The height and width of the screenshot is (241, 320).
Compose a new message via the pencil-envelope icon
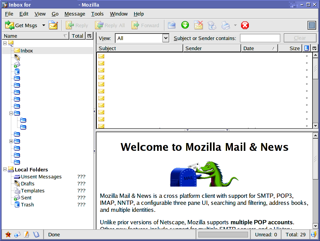pos(53,25)
